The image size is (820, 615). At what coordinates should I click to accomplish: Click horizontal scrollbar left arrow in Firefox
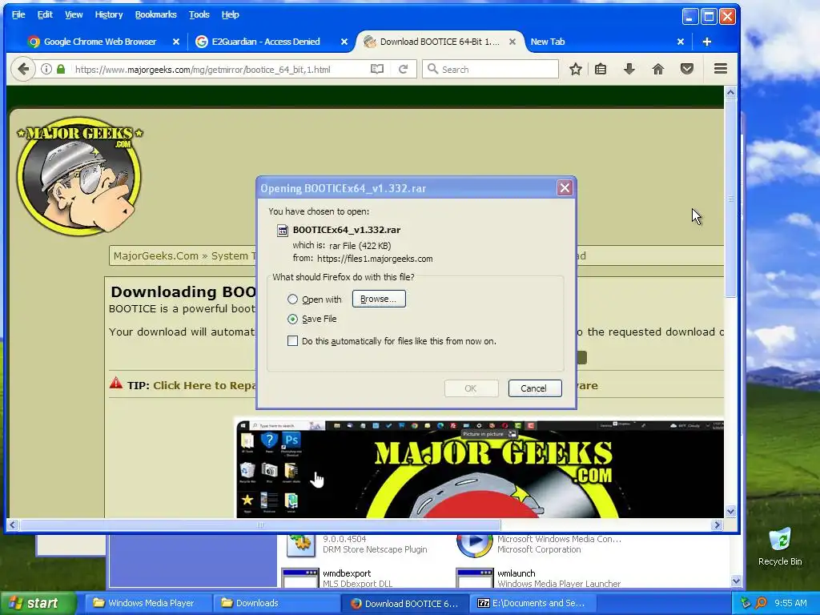13,525
